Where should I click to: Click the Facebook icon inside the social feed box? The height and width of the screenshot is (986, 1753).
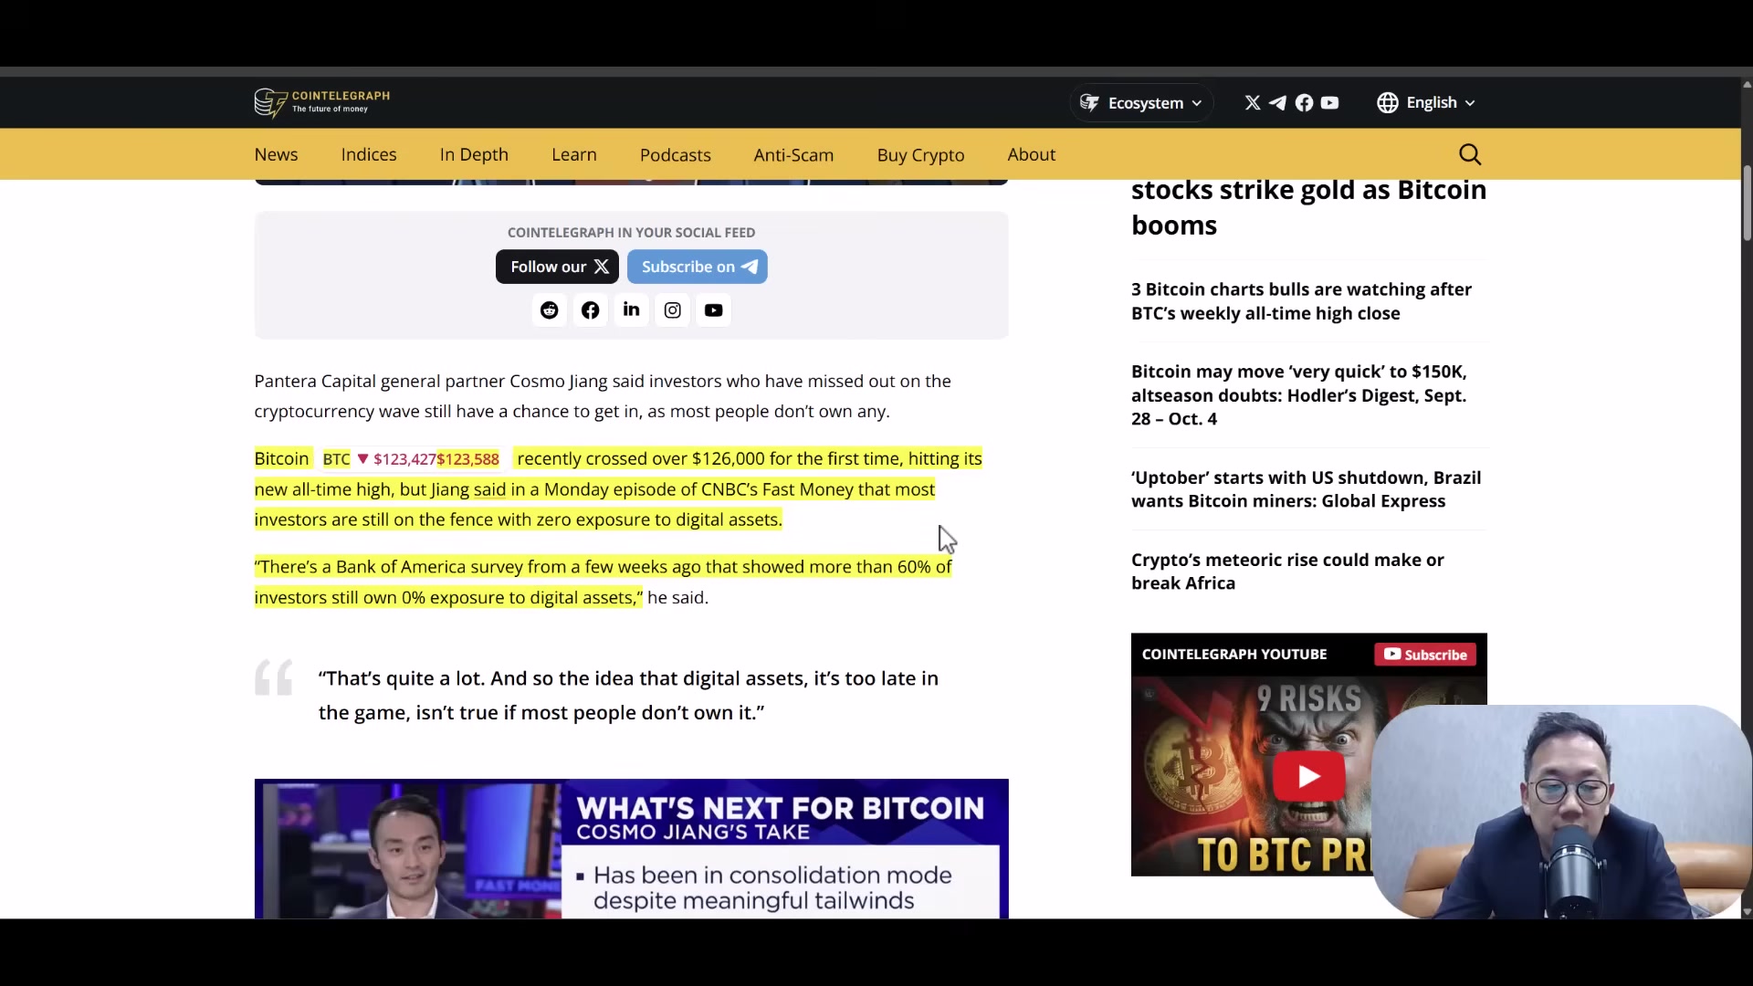pos(590,310)
